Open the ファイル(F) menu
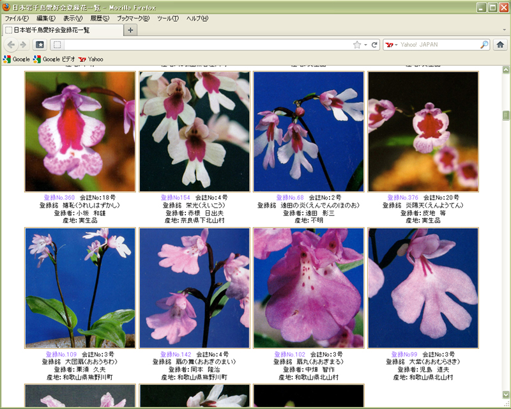 (x=17, y=19)
